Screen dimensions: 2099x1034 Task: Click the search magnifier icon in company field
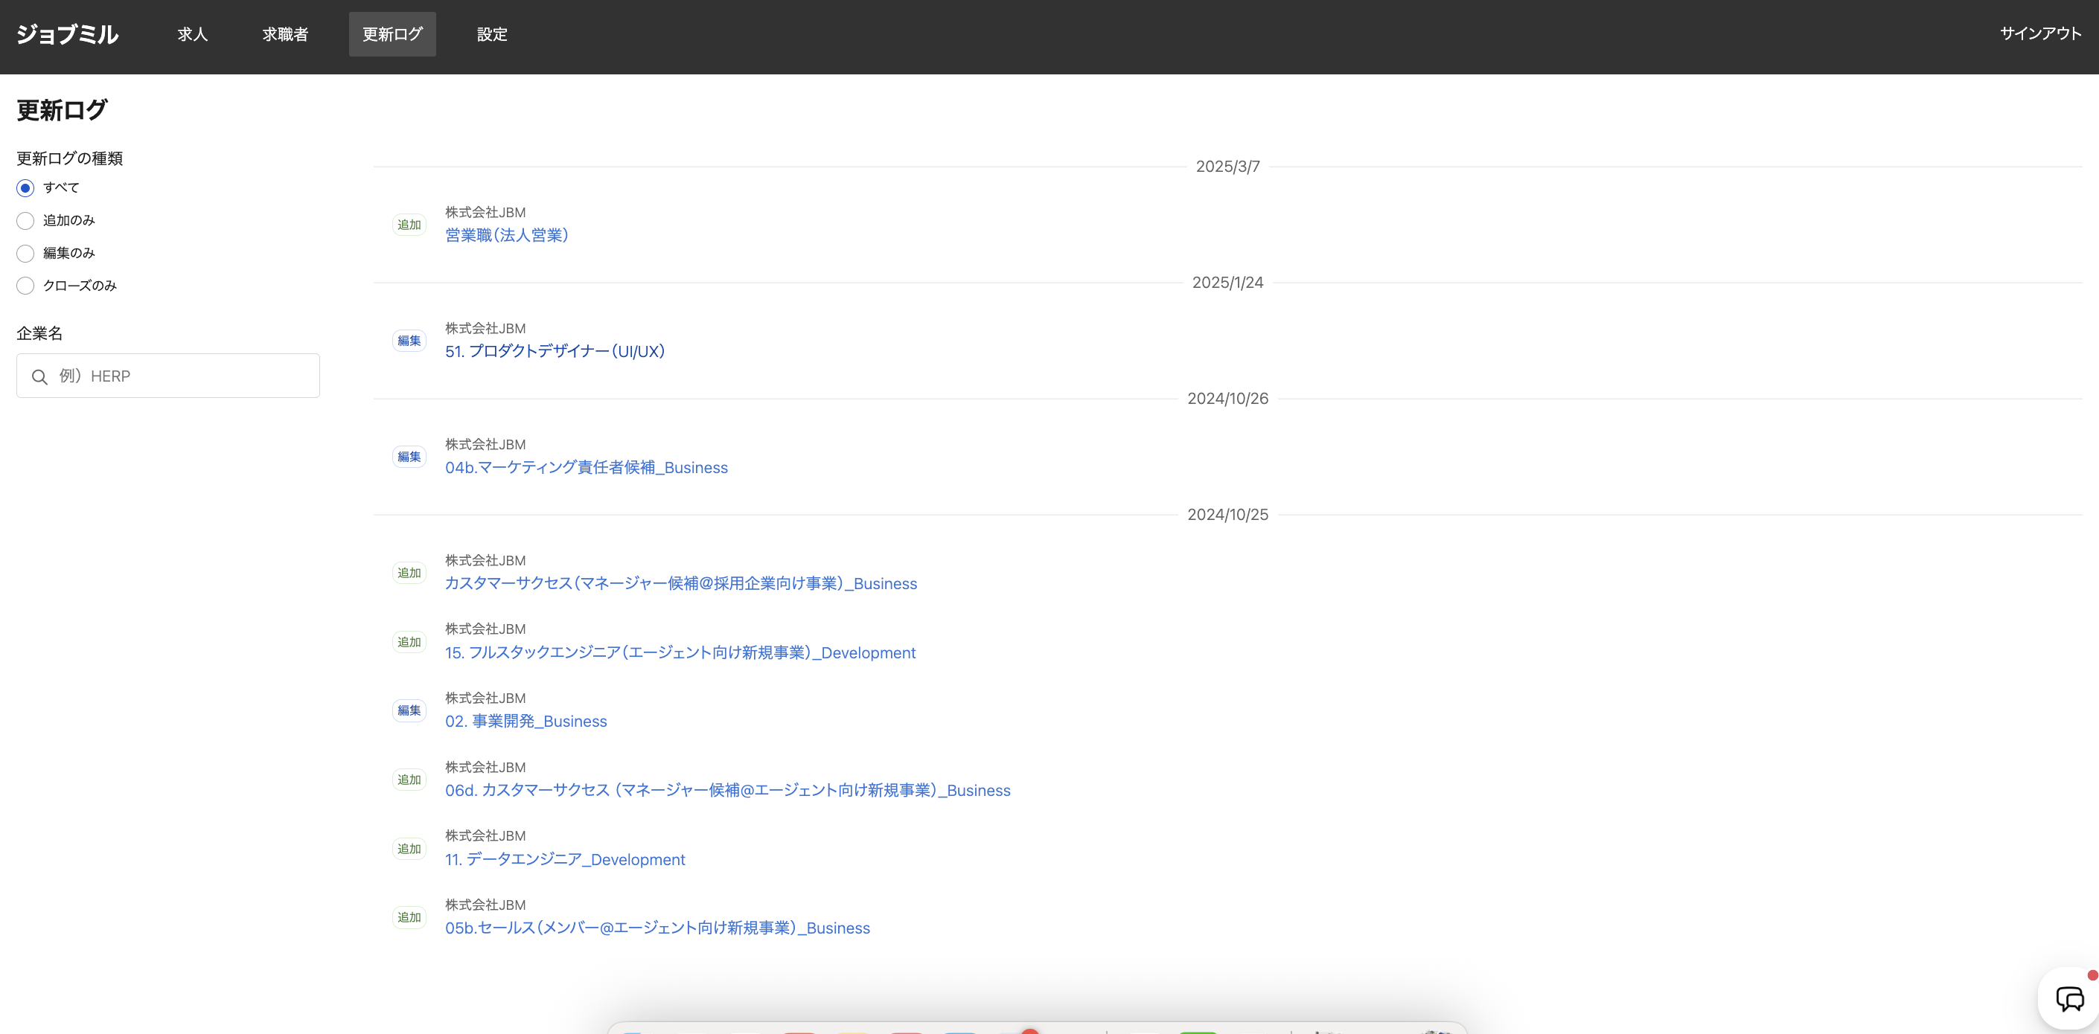point(39,376)
